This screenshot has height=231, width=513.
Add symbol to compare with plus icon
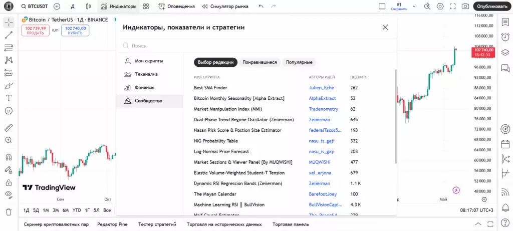[57, 6]
